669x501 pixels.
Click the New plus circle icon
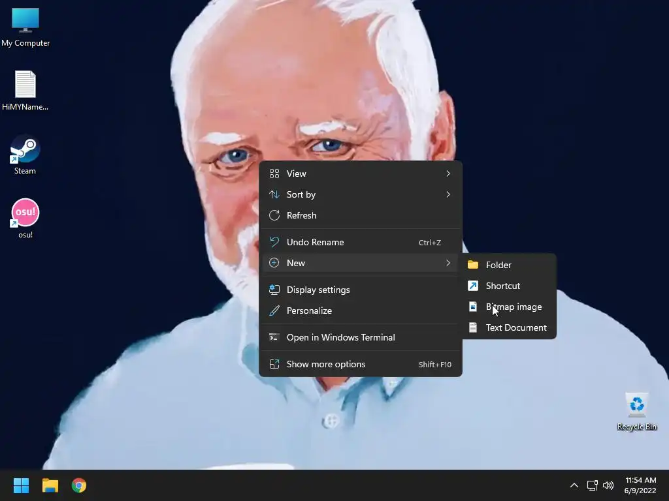coord(274,263)
